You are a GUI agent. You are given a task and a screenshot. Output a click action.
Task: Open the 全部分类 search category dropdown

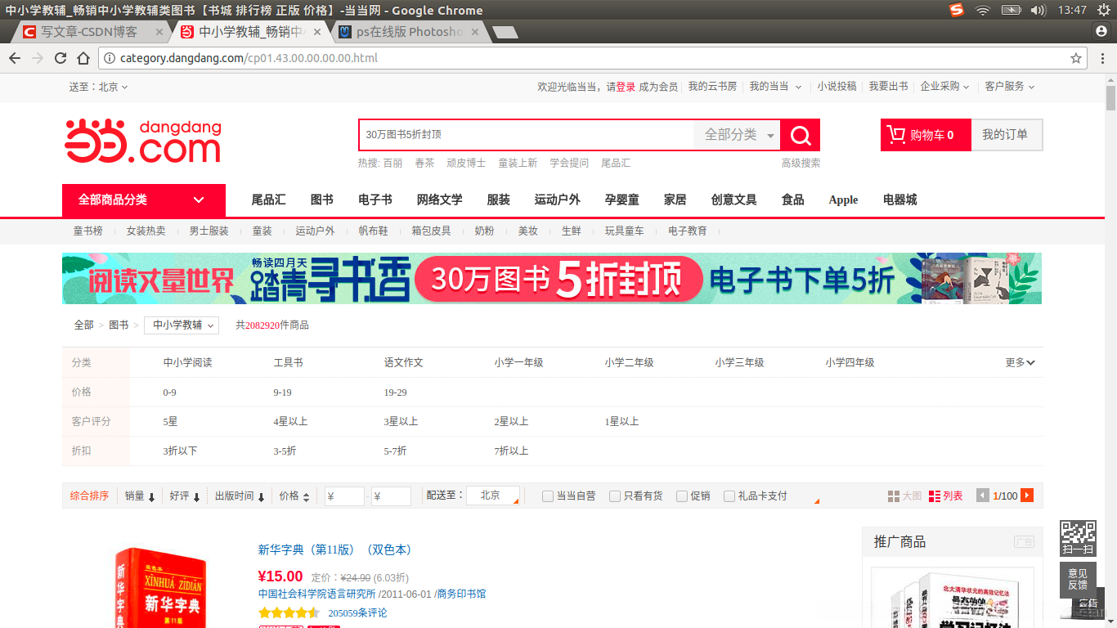(738, 135)
